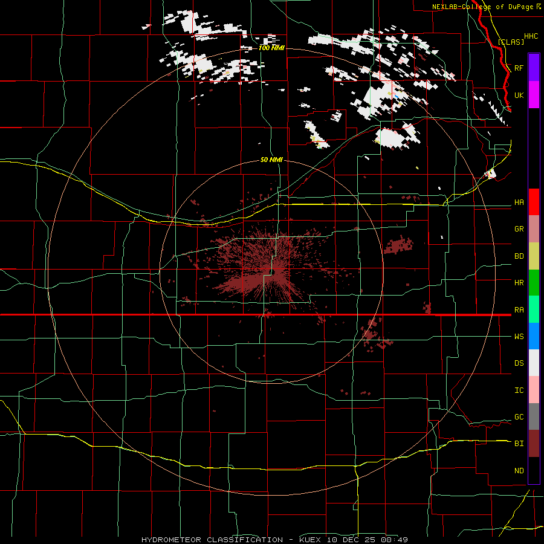Screen dimensions: 544x544
Task: Click the 50 NMI range ring label
Action: [x=271, y=160]
